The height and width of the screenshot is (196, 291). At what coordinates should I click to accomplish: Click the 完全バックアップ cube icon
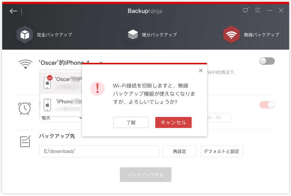click(25, 35)
